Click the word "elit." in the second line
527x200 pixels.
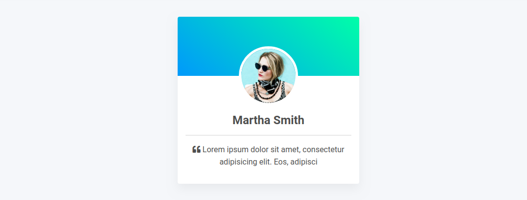click(x=265, y=162)
